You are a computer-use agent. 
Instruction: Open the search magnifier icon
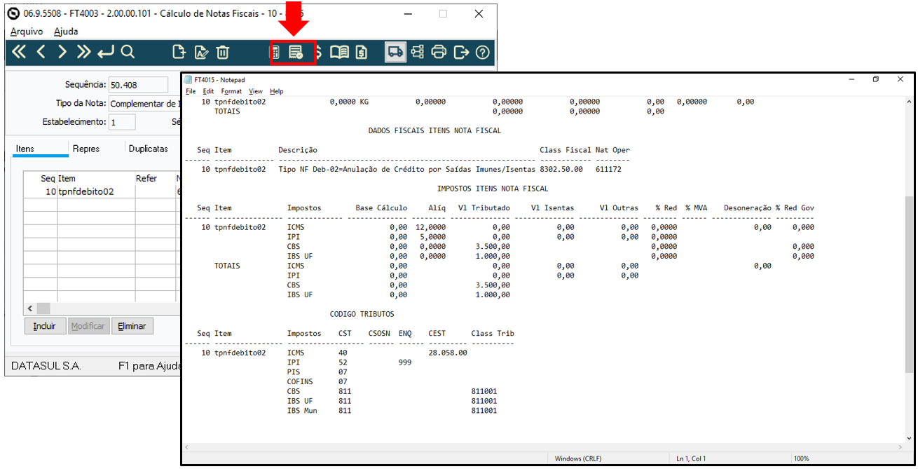(x=128, y=52)
